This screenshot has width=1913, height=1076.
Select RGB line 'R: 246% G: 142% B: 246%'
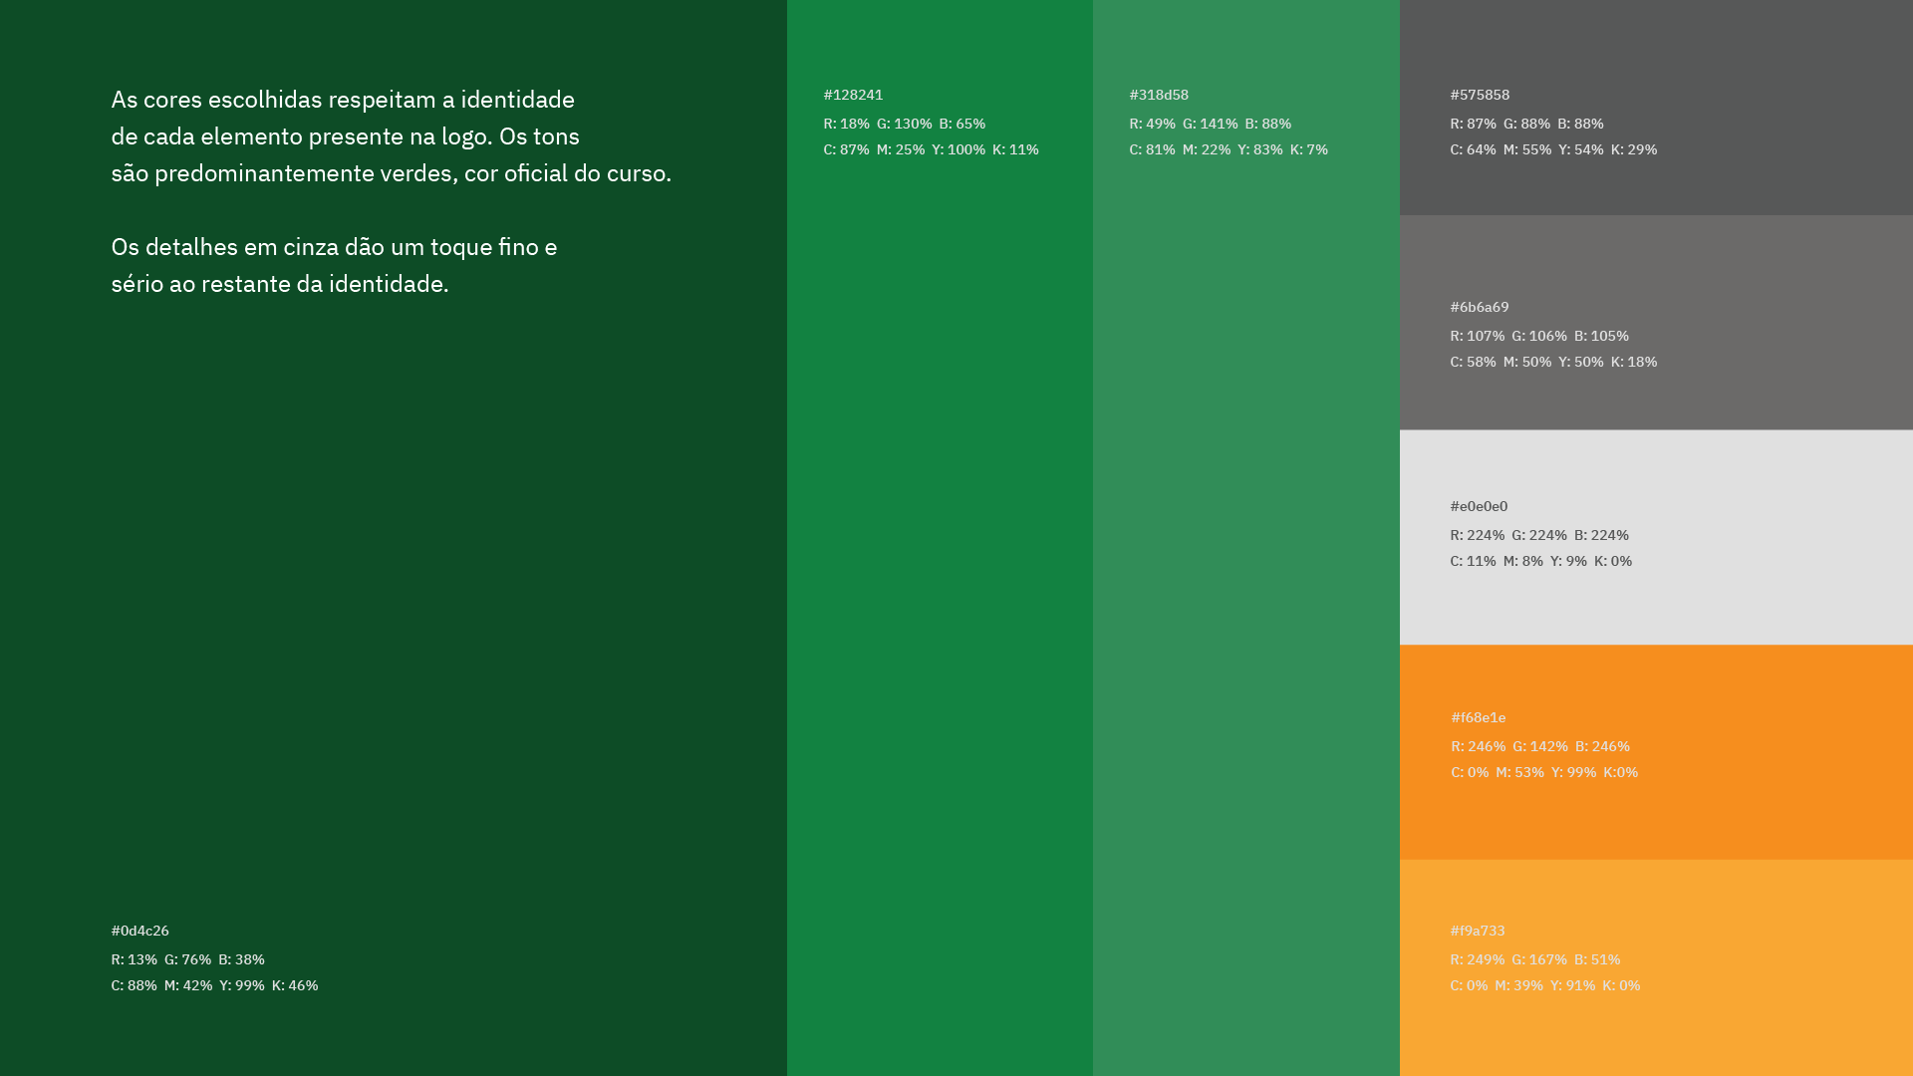click(1541, 746)
